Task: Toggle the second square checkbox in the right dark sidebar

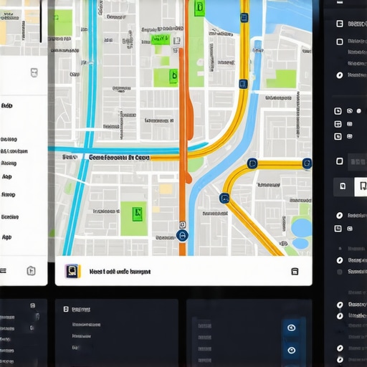Action: coord(340,42)
